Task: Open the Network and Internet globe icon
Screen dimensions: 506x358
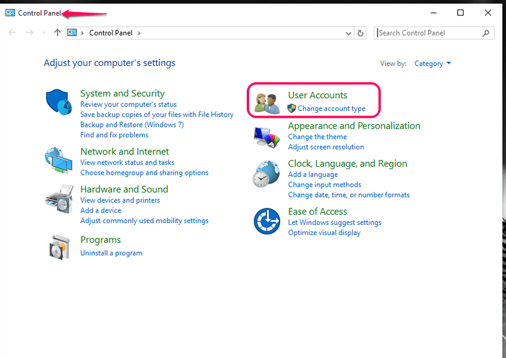Action: pos(58,160)
